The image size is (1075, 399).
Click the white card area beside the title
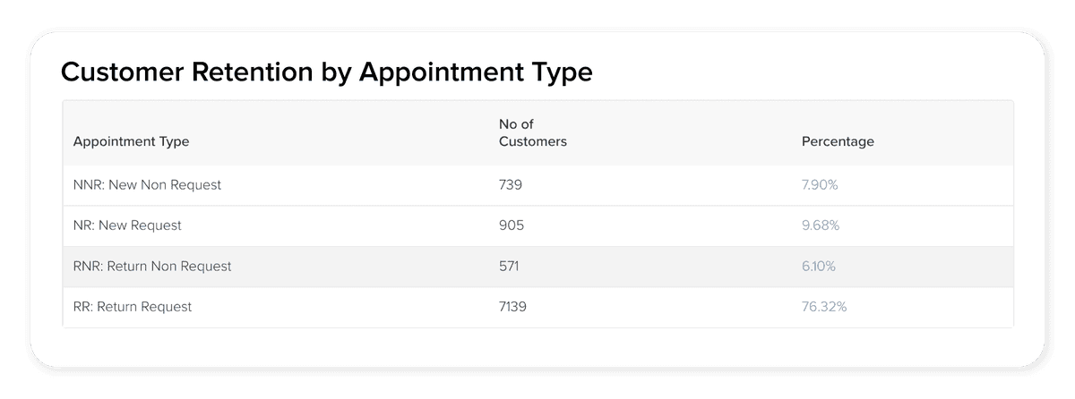coord(806,72)
